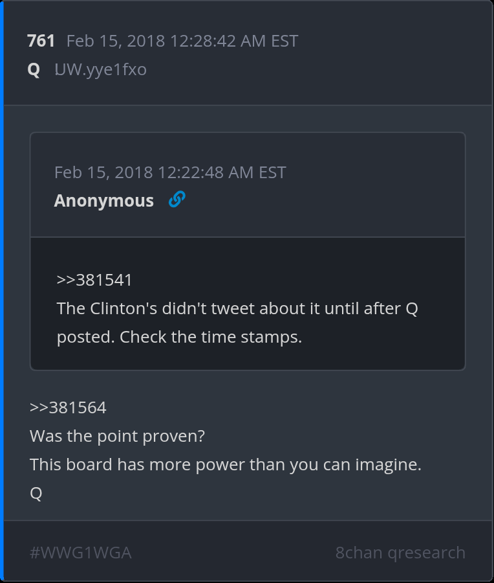Click the "Check the time stamps." line
This screenshot has height=583, width=494.
[179, 337]
